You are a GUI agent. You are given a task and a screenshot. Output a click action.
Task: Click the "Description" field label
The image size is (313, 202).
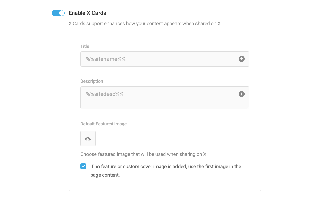(x=92, y=81)
